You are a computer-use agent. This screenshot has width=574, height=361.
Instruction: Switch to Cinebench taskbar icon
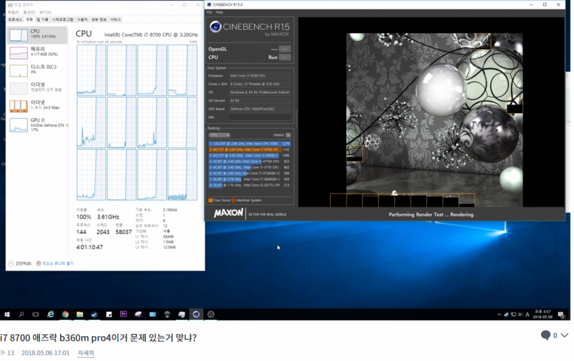197,314
